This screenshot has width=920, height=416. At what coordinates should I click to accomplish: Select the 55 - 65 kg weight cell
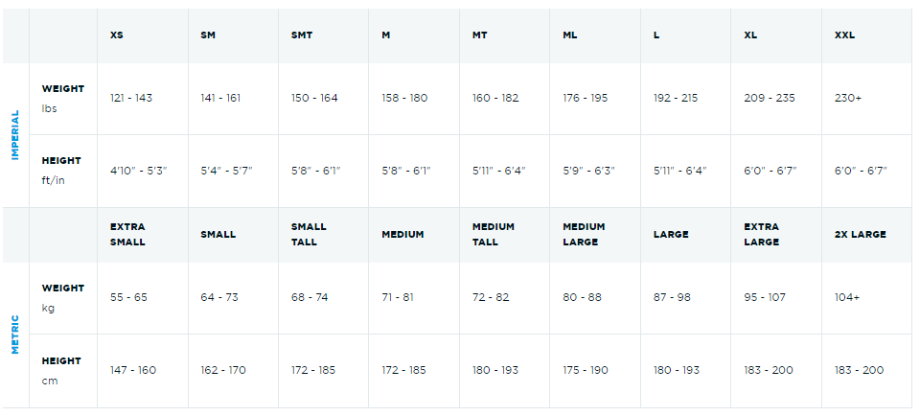pyautogui.click(x=128, y=297)
